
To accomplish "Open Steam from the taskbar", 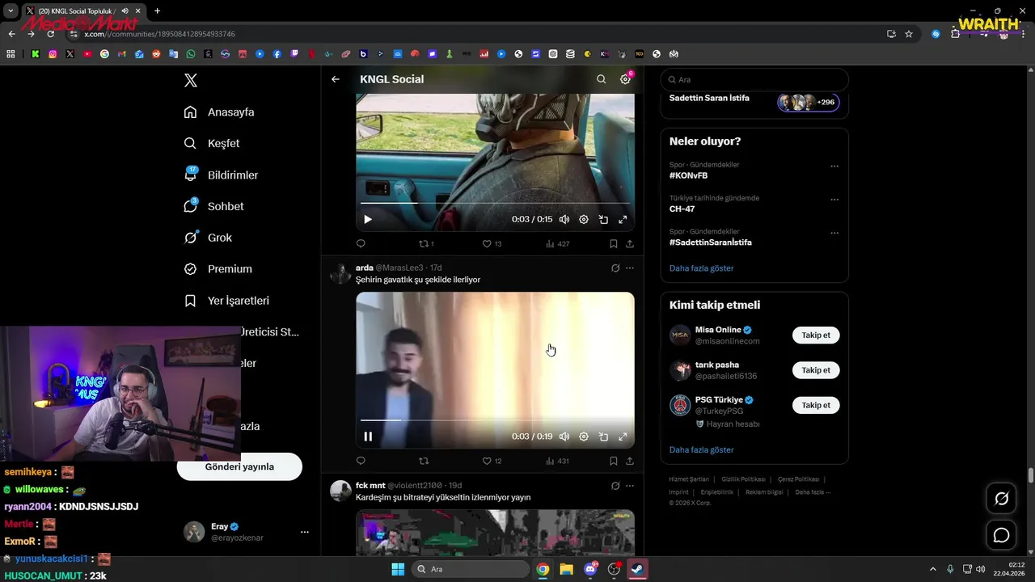I will tap(637, 569).
